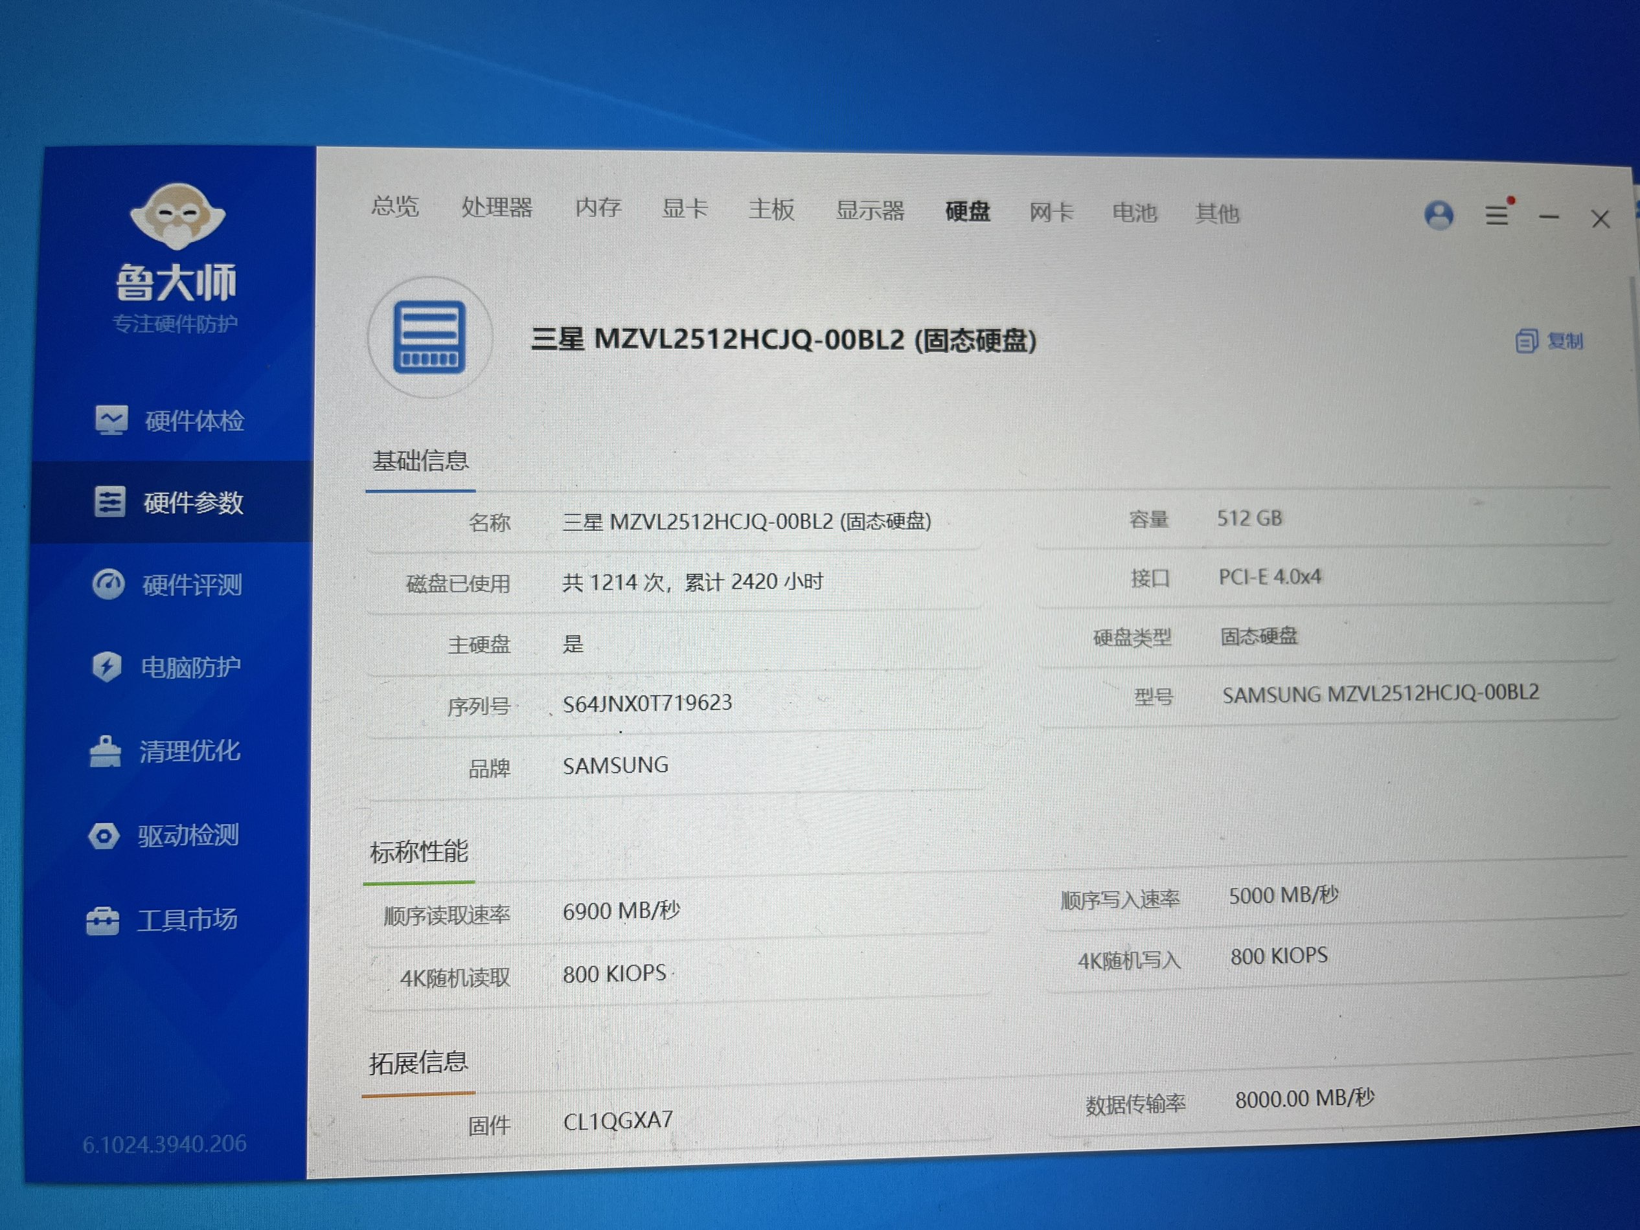Open 硬件体检 monitor icon in sidebar
This screenshot has width=1640, height=1230.
pyautogui.click(x=111, y=420)
